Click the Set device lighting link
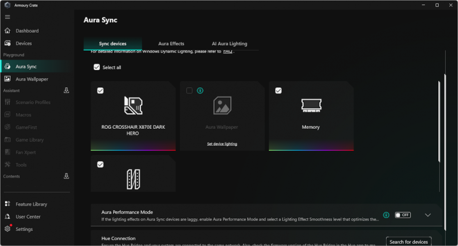This screenshot has width=458, height=246. (222, 144)
